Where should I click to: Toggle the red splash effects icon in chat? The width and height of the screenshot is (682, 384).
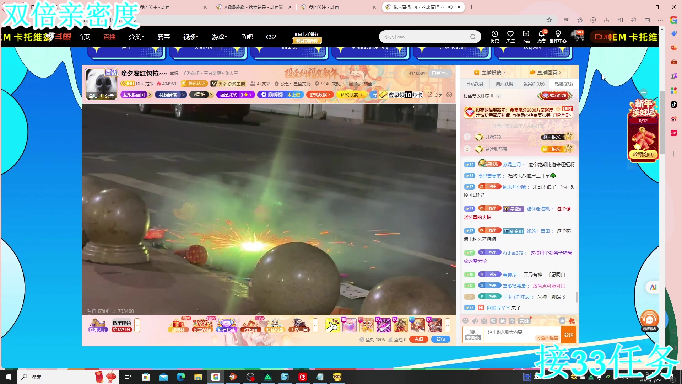tap(572, 321)
